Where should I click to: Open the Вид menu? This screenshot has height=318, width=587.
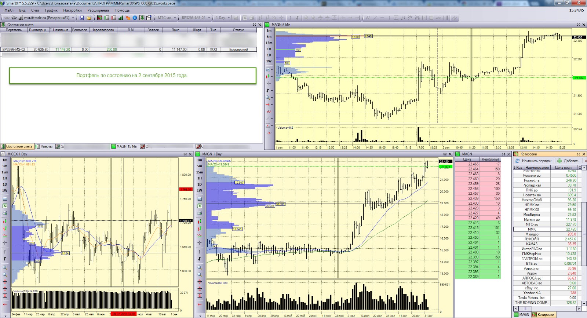pyautogui.click(x=22, y=10)
